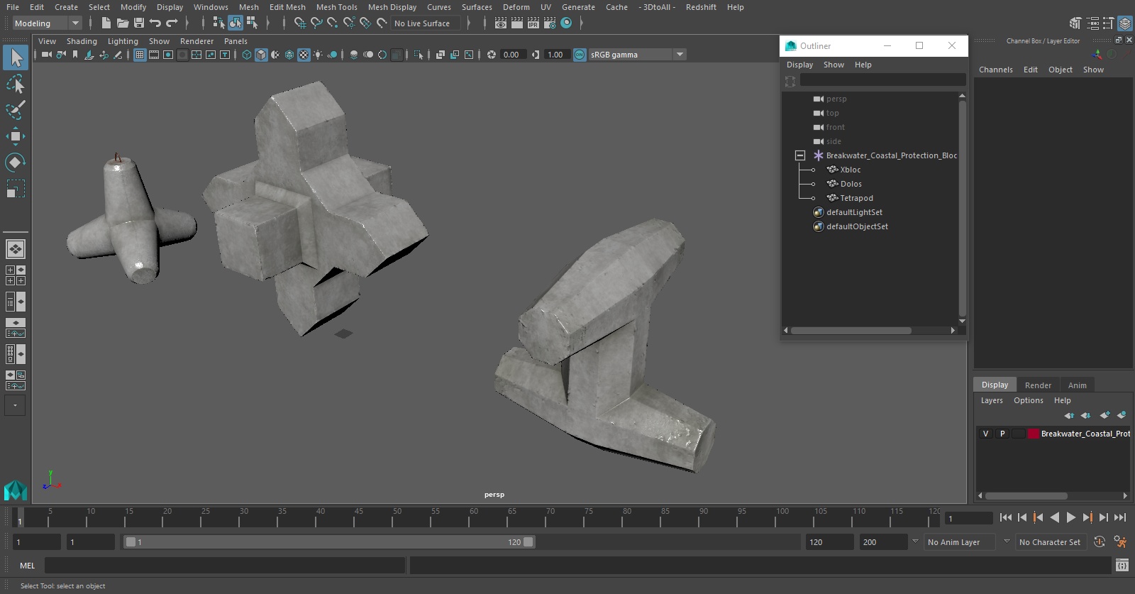Click Go to Start of playback range
1135x594 pixels.
[1006, 518]
